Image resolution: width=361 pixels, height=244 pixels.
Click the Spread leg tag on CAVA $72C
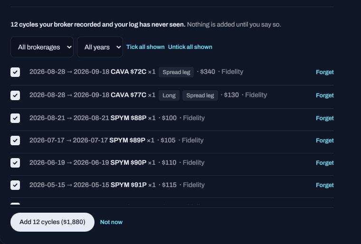point(176,72)
